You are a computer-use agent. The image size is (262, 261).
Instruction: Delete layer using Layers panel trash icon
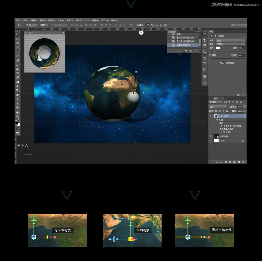click(x=243, y=162)
